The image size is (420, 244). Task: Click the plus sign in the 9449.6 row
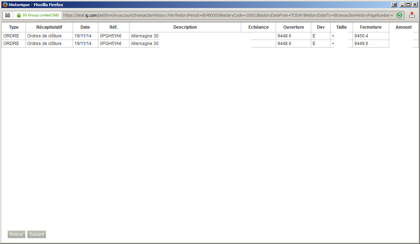[333, 44]
